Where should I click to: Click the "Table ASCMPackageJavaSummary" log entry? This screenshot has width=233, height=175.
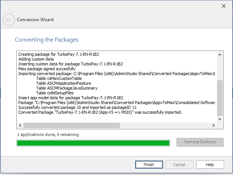pos(67,88)
